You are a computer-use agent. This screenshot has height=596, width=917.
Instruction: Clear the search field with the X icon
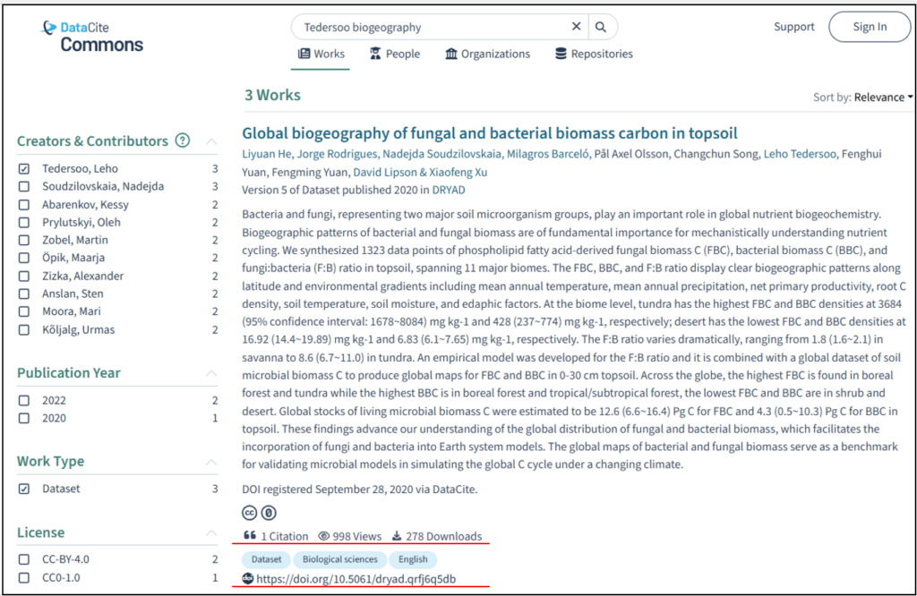(x=576, y=26)
